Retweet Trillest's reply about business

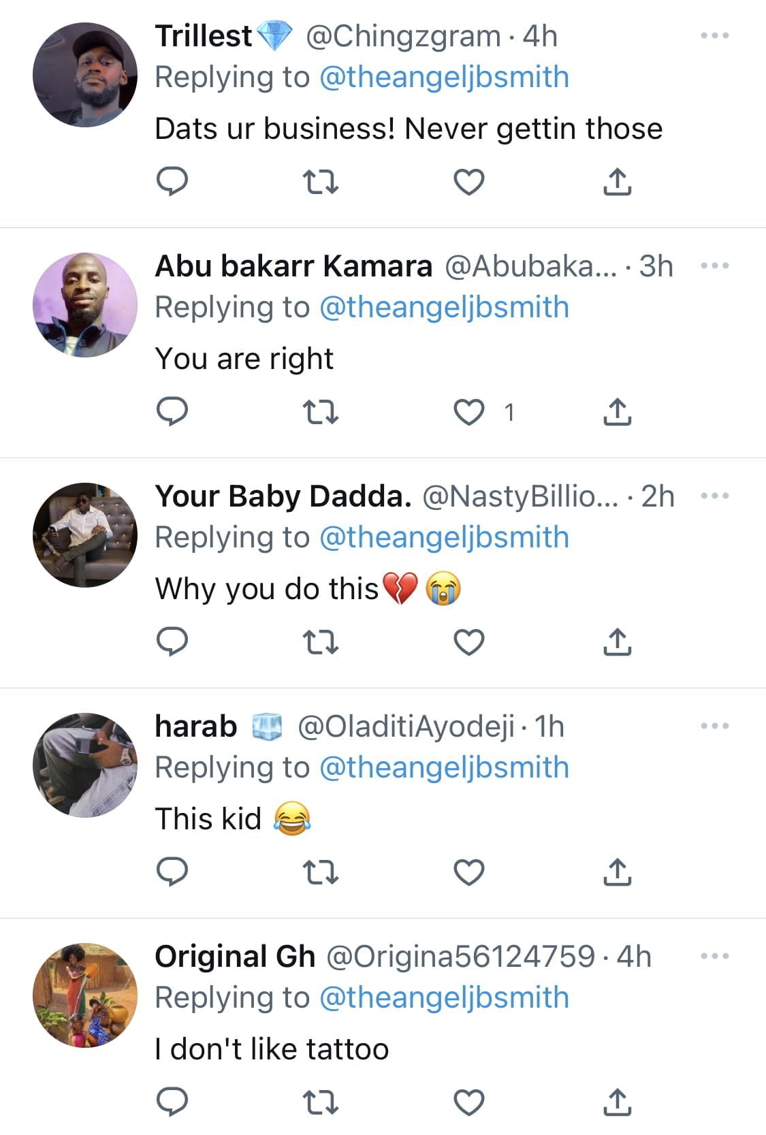tap(320, 182)
